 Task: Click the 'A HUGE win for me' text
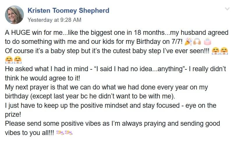(33, 33)
